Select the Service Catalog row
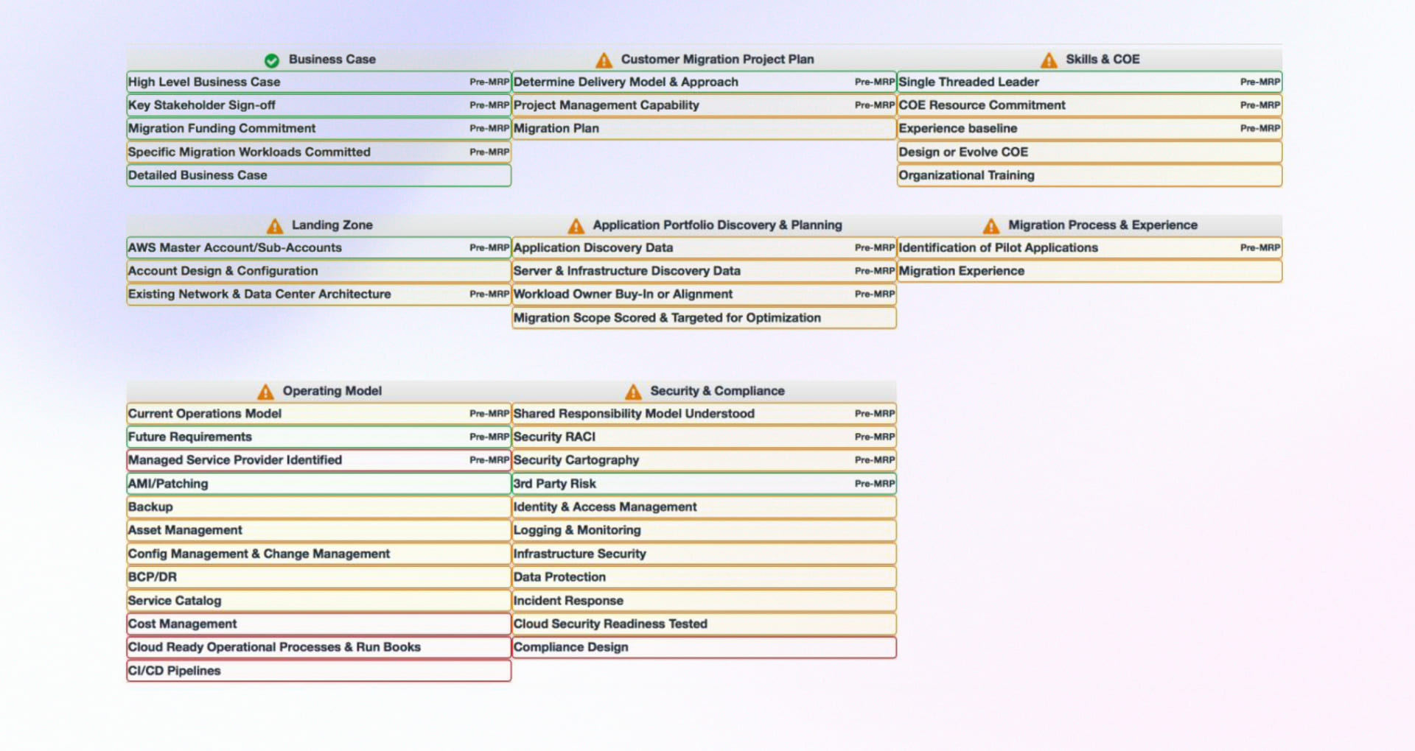 tap(319, 601)
